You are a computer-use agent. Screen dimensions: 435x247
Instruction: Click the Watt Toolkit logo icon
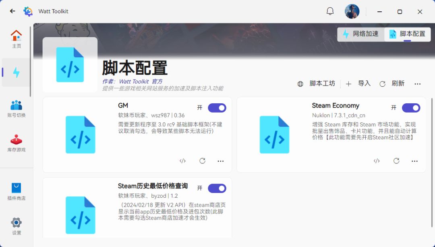(x=28, y=11)
